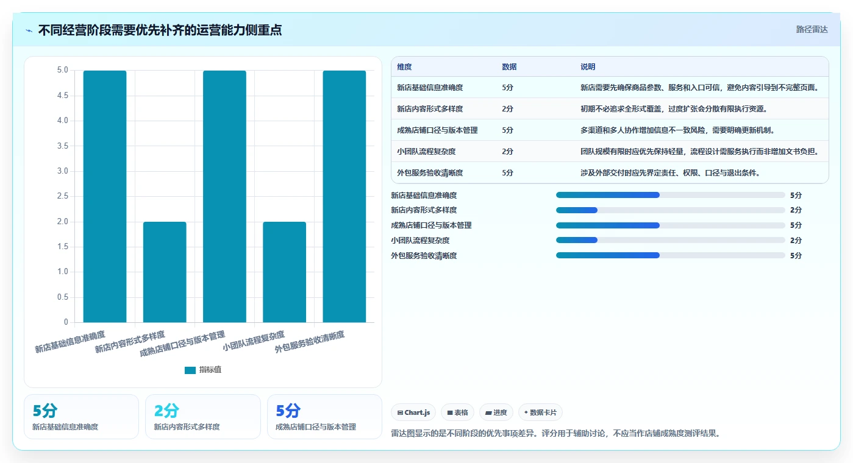Image resolution: width=853 pixels, height=463 pixels.
Task: Click description starting 涉及外部交付时
Action: tap(670, 173)
